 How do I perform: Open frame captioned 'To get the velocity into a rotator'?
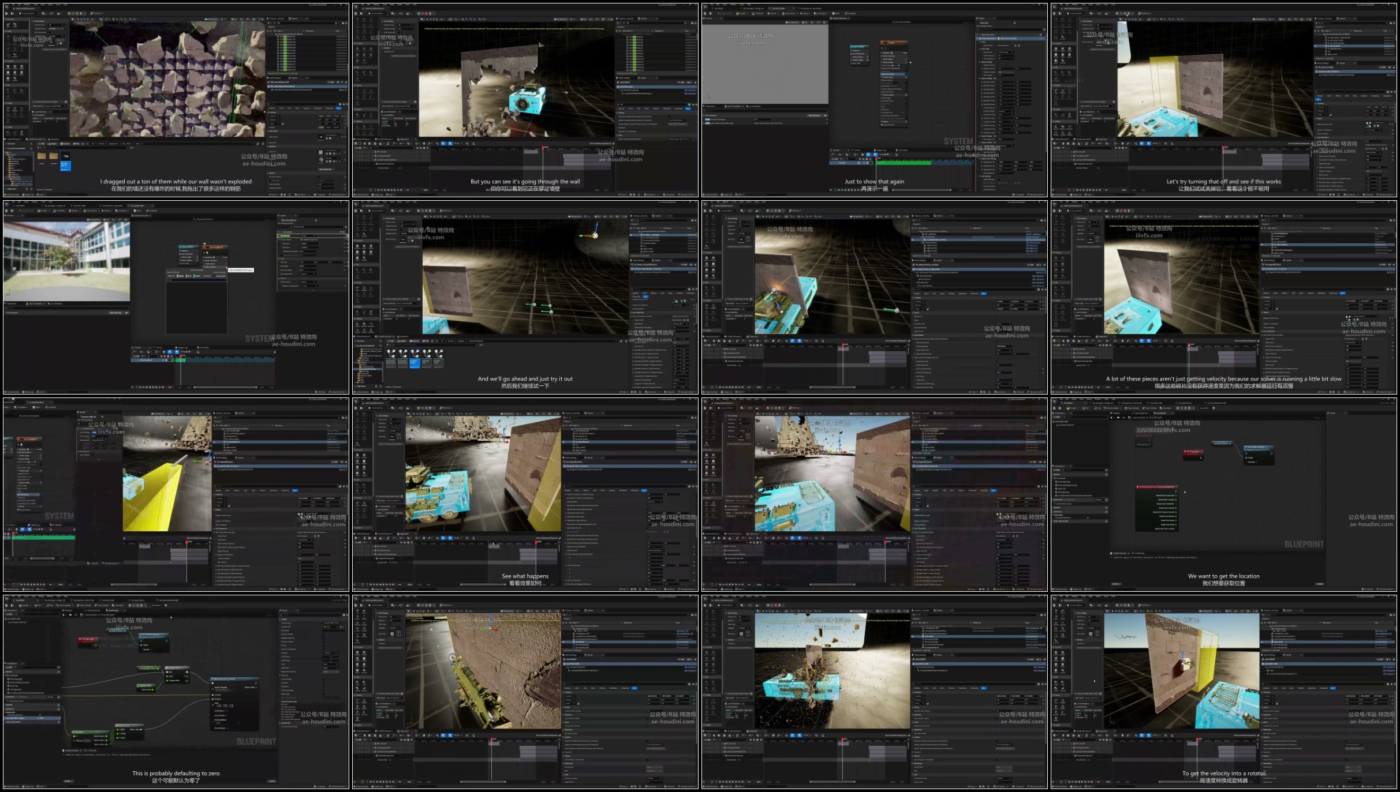[x=1223, y=692]
